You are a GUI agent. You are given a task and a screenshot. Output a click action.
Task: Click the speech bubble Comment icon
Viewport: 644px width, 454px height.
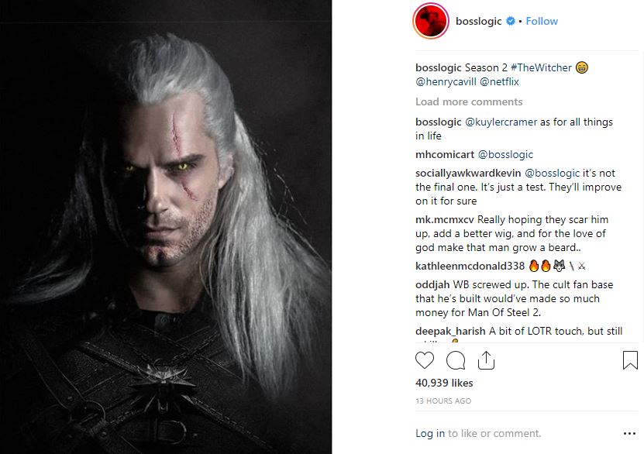456,360
